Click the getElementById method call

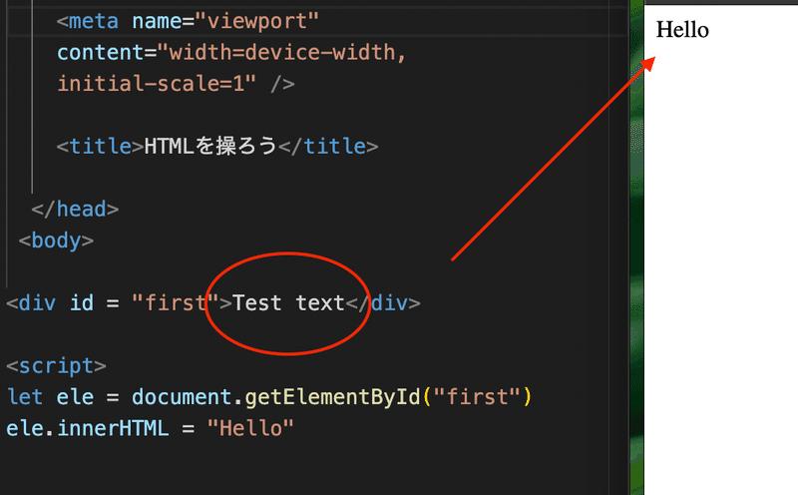[x=332, y=397]
